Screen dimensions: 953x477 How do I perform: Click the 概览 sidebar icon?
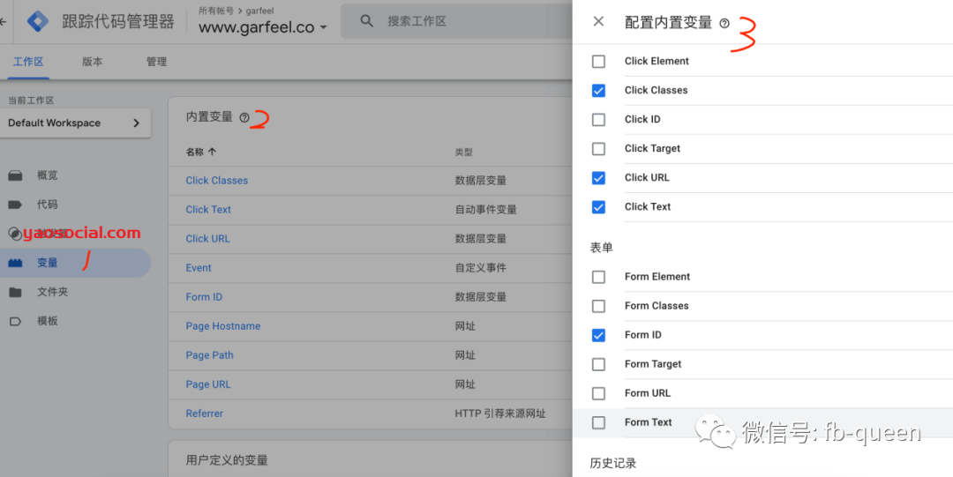pos(15,175)
